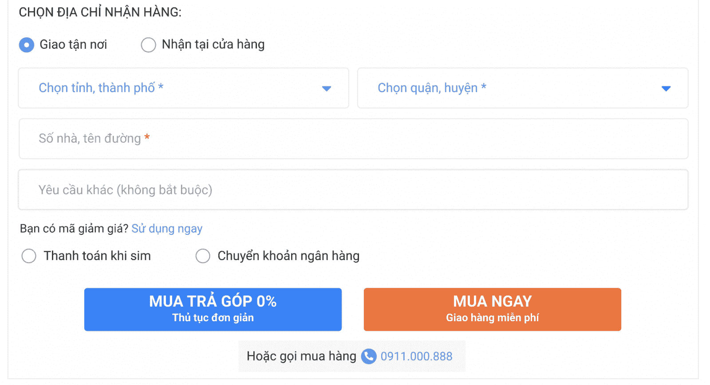The width and height of the screenshot is (710, 385).
Task: Click the "Chuyển khoản ngân hàng" label text
Action: [x=288, y=256]
